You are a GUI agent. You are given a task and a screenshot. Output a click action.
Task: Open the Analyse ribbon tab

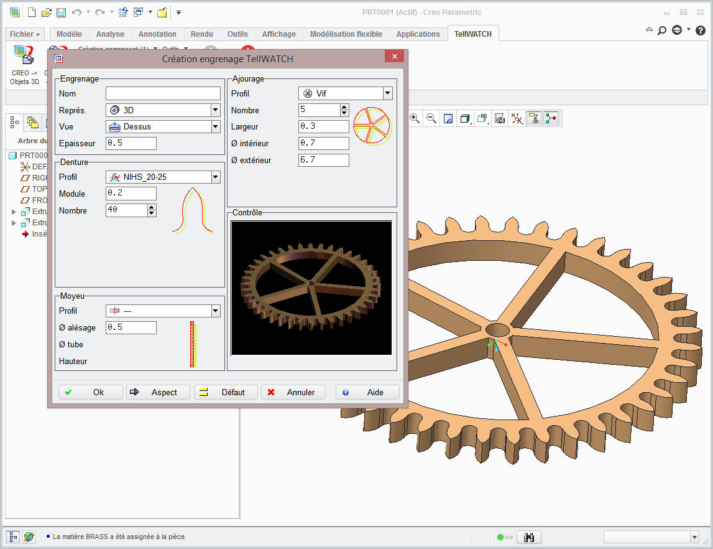coord(110,34)
